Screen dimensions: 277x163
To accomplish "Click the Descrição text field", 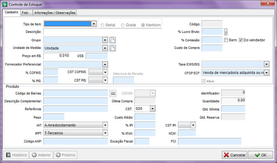I will click(102, 32).
